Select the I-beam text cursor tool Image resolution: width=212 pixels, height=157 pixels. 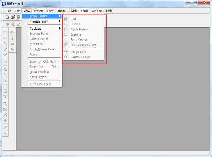(12, 38)
